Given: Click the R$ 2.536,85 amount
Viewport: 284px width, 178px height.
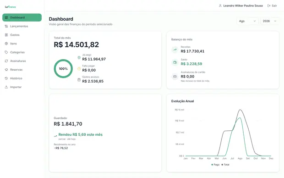Looking at the screenshot, I should coord(93,81).
